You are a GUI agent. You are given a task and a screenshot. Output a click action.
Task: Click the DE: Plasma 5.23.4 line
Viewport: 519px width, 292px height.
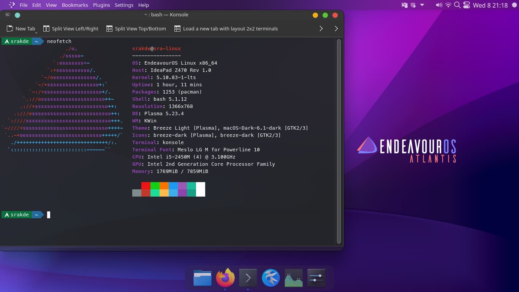pos(158,113)
